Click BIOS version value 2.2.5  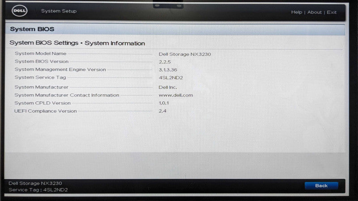point(165,62)
